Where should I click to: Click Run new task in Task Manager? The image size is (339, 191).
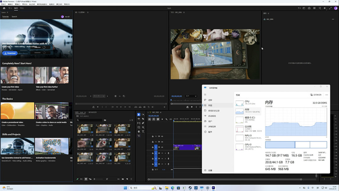point(316,95)
